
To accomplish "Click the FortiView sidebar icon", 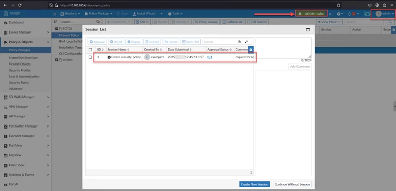I will pyautogui.click(x=5, y=145).
